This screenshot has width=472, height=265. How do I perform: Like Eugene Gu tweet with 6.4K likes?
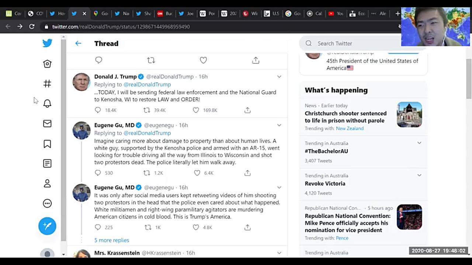click(x=197, y=173)
